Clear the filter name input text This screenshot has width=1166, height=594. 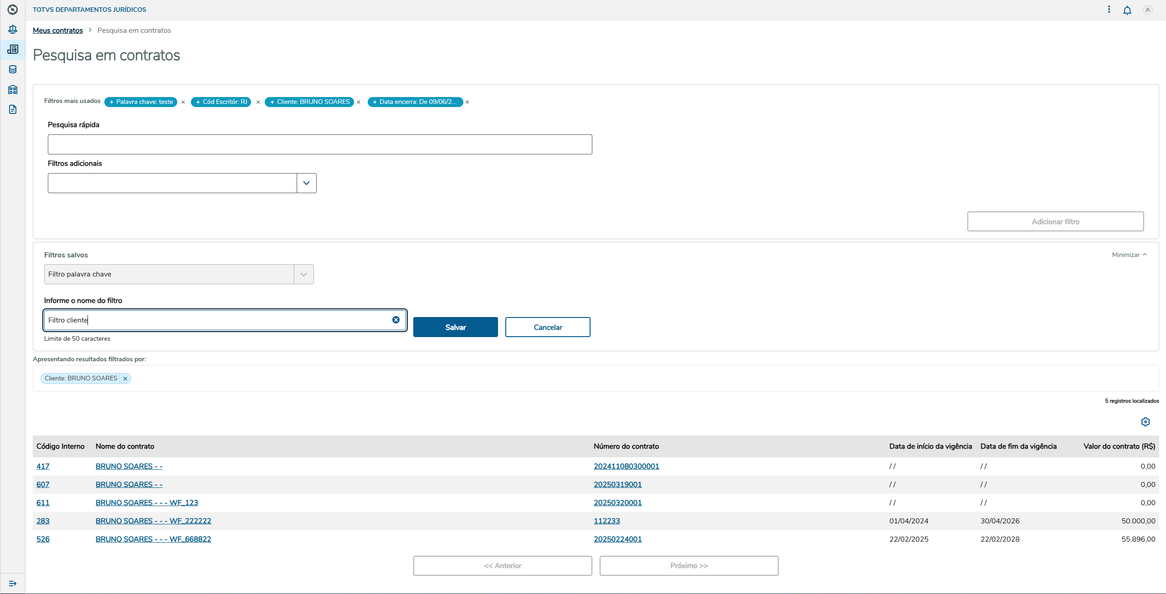tap(396, 320)
